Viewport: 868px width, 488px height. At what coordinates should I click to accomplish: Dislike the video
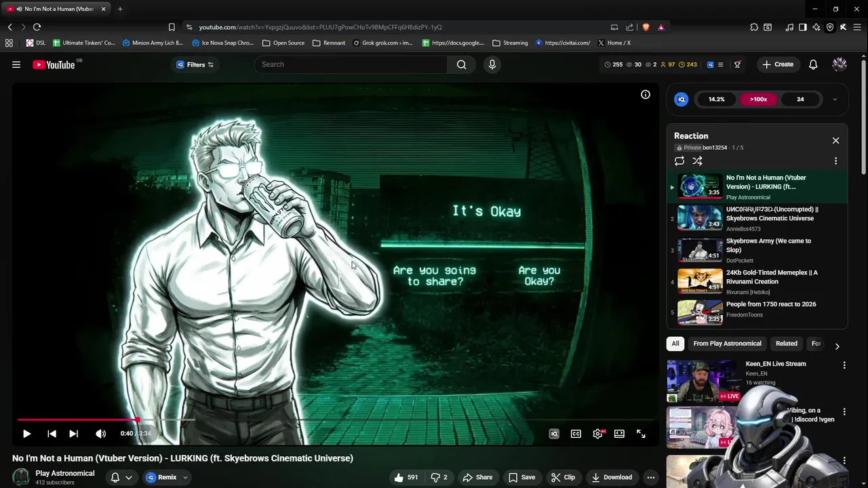pyautogui.click(x=439, y=477)
